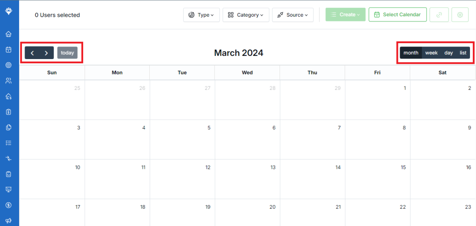
Task: Click the Select Calendar button
Action: pyautogui.click(x=398, y=14)
